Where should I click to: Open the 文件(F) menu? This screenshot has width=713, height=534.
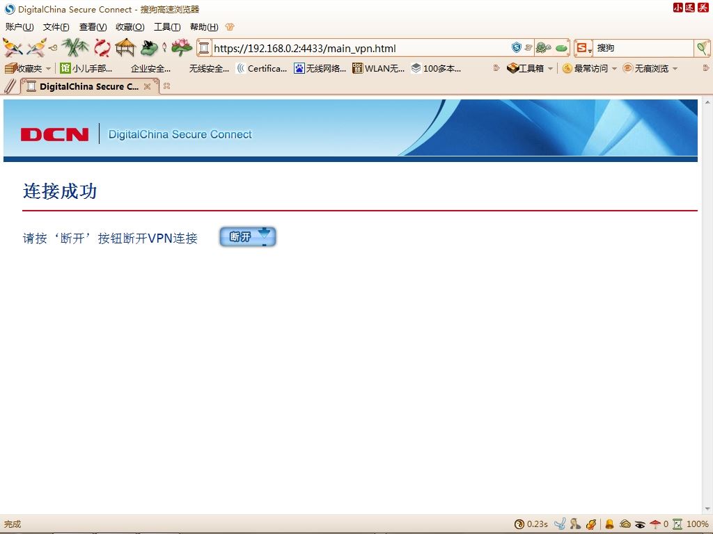(x=56, y=27)
